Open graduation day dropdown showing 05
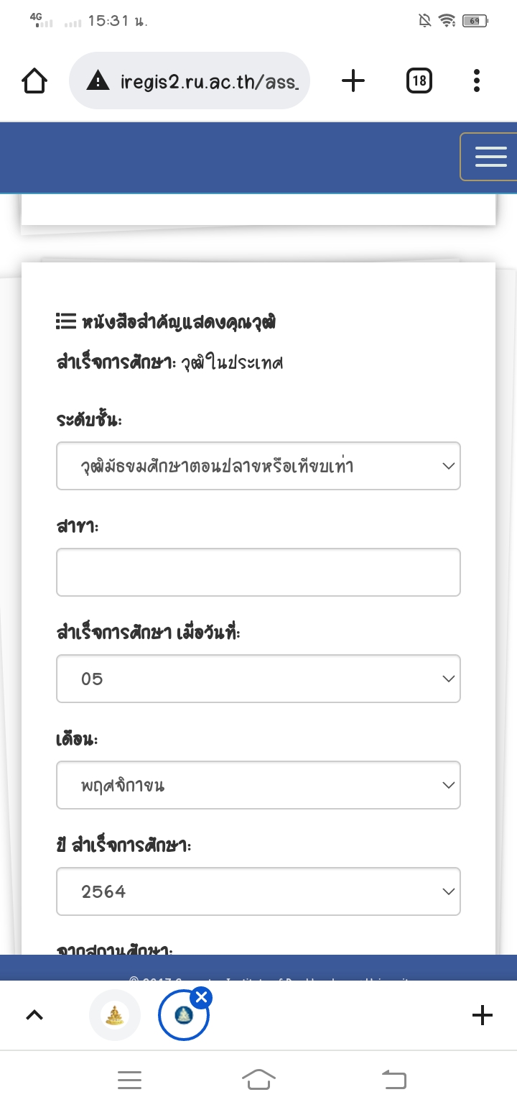Viewport: 517px width, 1110px height. (258, 679)
